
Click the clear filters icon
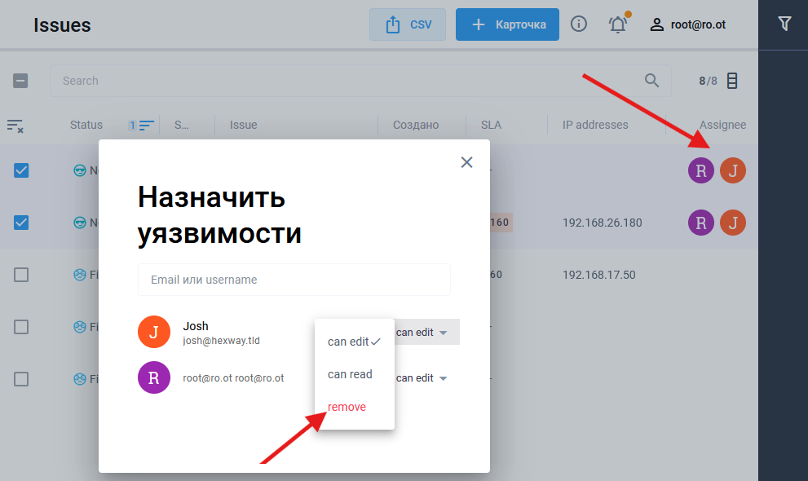point(15,126)
